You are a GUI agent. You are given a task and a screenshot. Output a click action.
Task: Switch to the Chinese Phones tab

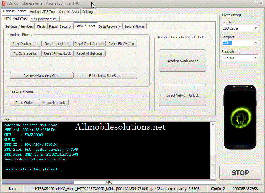click(x=15, y=11)
